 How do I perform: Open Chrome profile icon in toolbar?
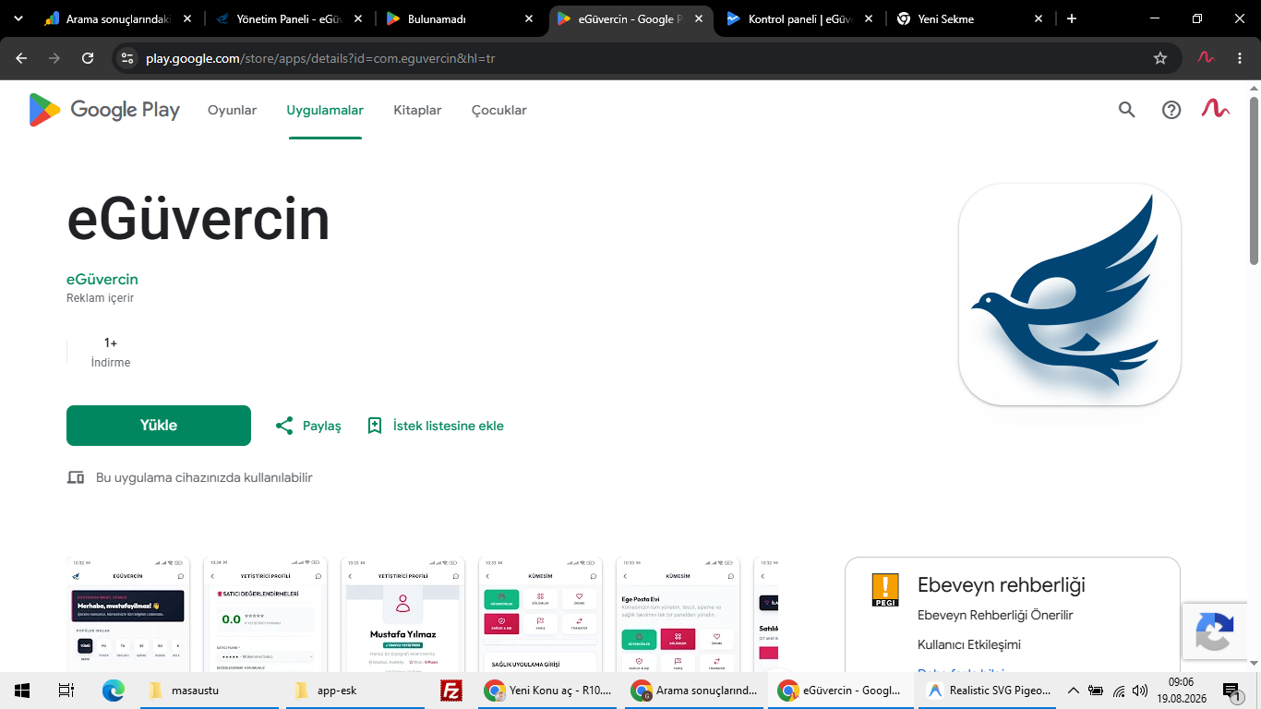[x=1206, y=57]
